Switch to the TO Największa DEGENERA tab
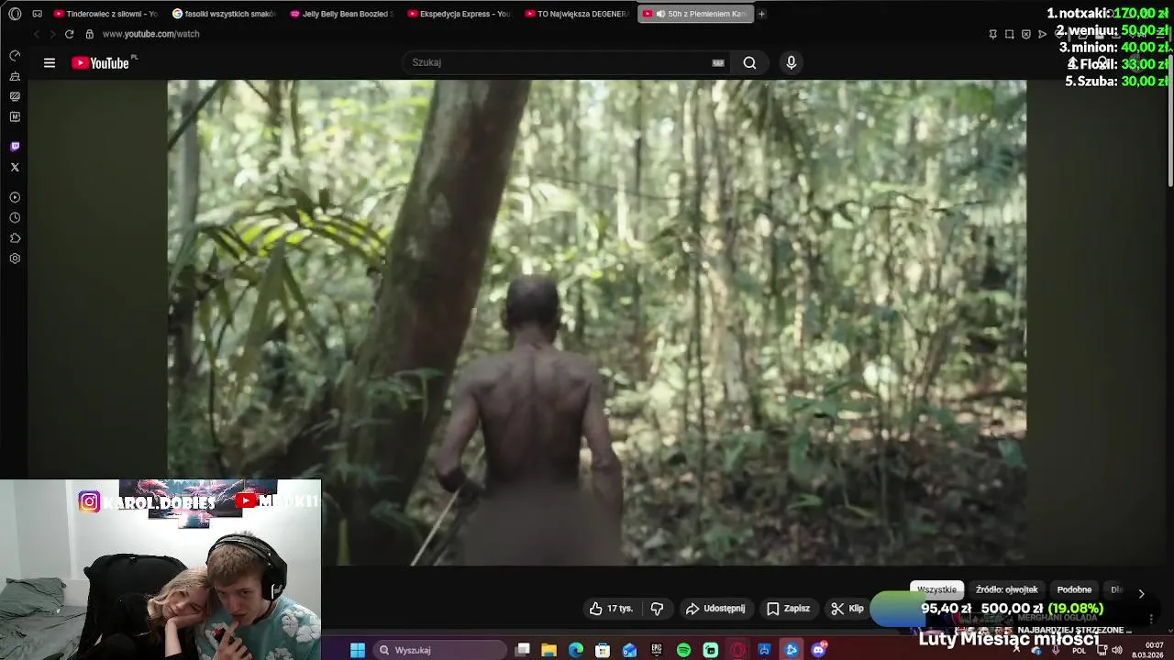 click(x=577, y=14)
